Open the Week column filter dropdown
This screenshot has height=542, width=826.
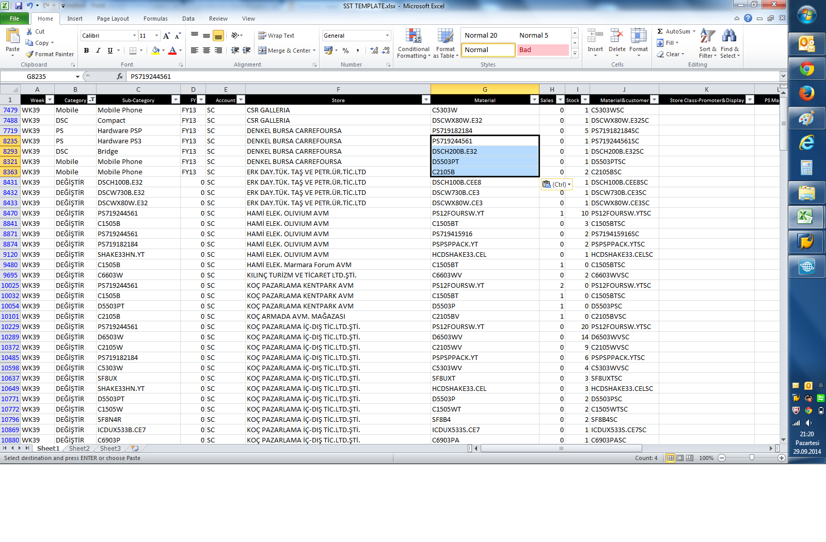pos(50,100)
